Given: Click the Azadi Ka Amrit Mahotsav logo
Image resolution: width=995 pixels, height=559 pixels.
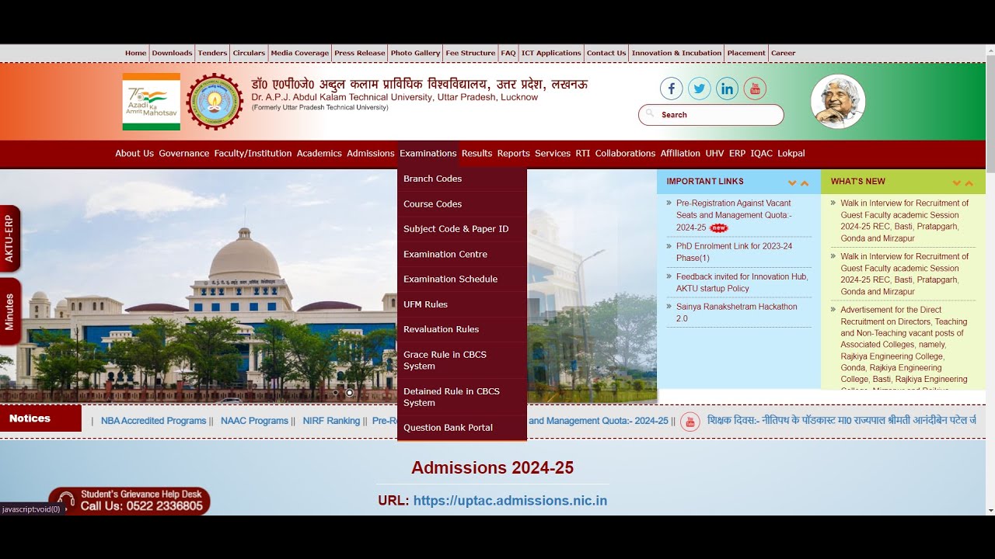Looking at the screenshot, I should [x=151, y=101].
